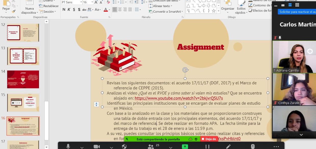Viewport: 316px width, 149px height.
Task: Open Fuente dialog launcher
Action: [109, 17]
